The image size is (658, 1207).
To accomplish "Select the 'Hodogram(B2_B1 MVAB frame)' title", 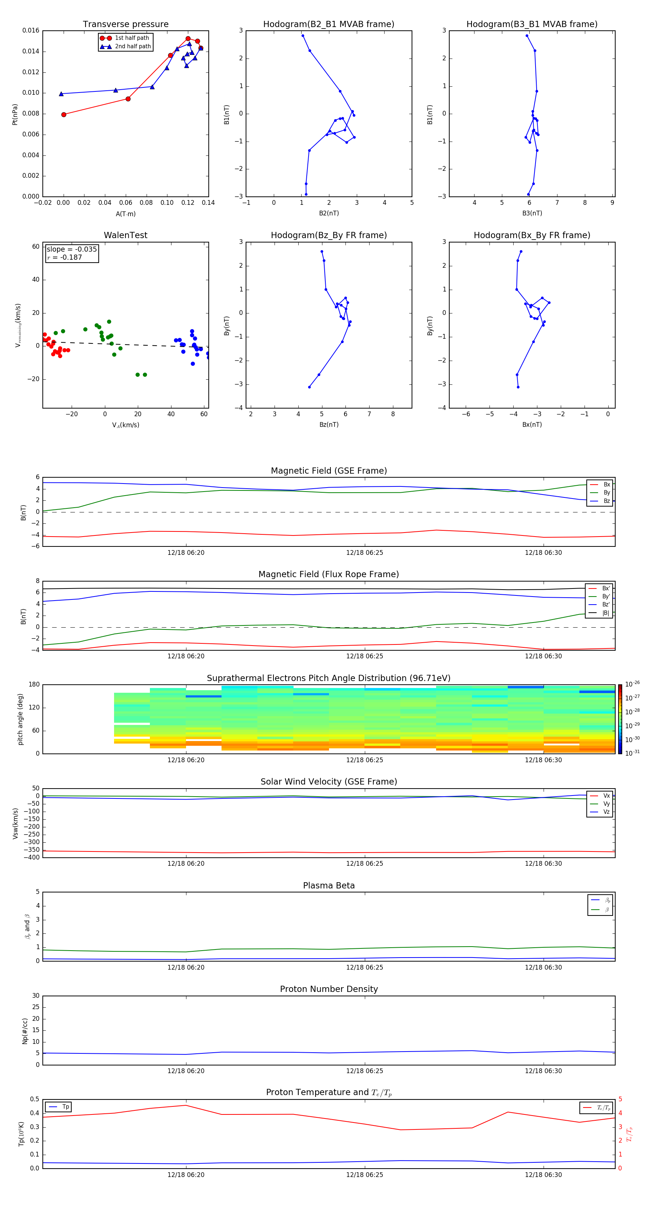I will (x=329, y=25).
